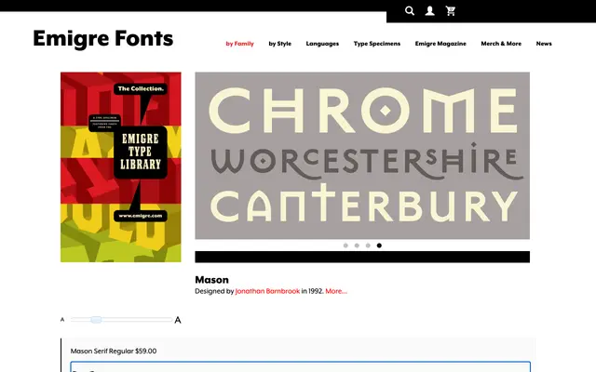596x372 pixels.
Task: Open the search magnifier icon
Action: (x=410, y=10)
